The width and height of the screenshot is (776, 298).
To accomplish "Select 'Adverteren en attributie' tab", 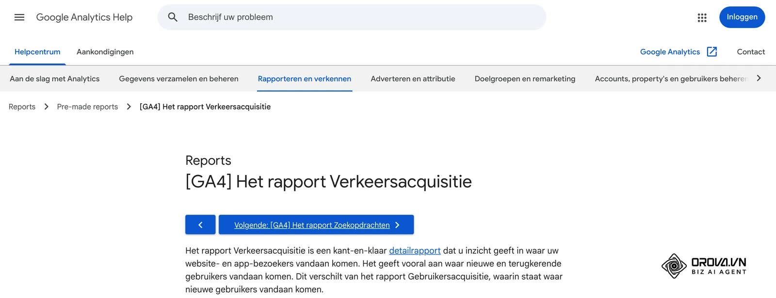I will pos(413,78).
